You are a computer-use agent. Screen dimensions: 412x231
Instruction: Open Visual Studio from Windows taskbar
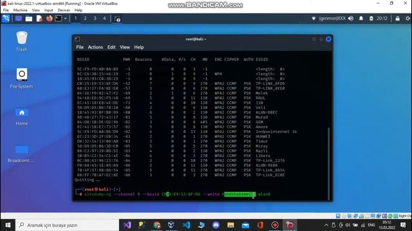click(127, 225)
